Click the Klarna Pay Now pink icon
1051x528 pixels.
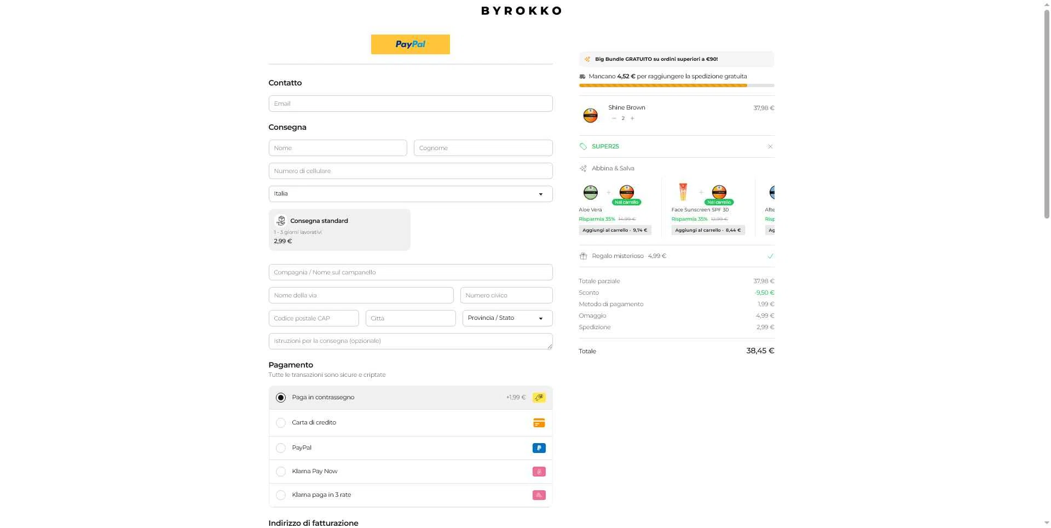pyautogui.click(x=539, y=472)
